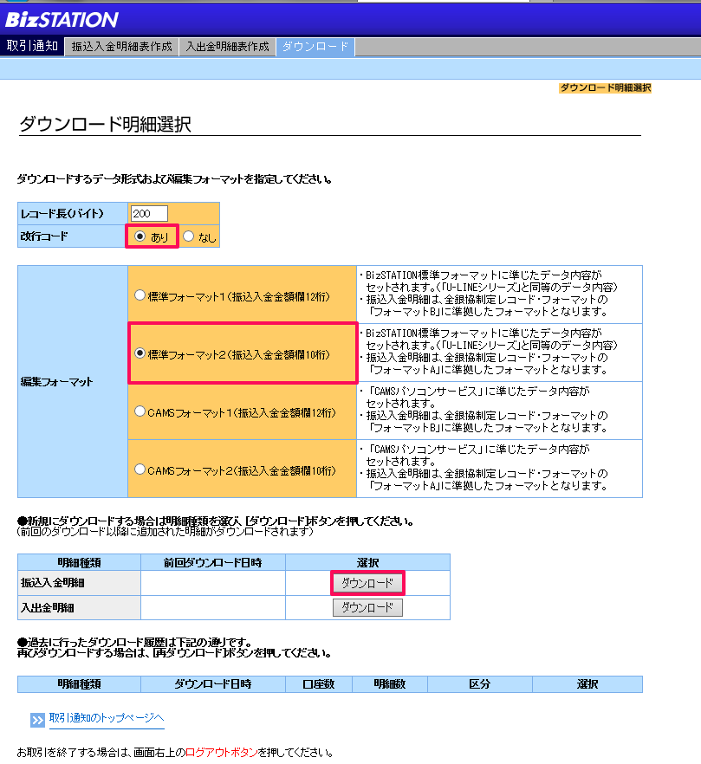Viewport: 701px width, 764px height.
Task: Switch to the 取引通知 tab
Action: [31, 46]
